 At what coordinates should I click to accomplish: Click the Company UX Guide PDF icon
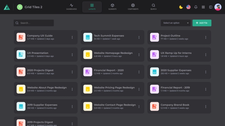tap(21, 37)
